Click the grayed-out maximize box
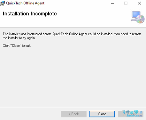Viewport: 146px width, 120px height. pyautogui.click(x=126, y=3)
